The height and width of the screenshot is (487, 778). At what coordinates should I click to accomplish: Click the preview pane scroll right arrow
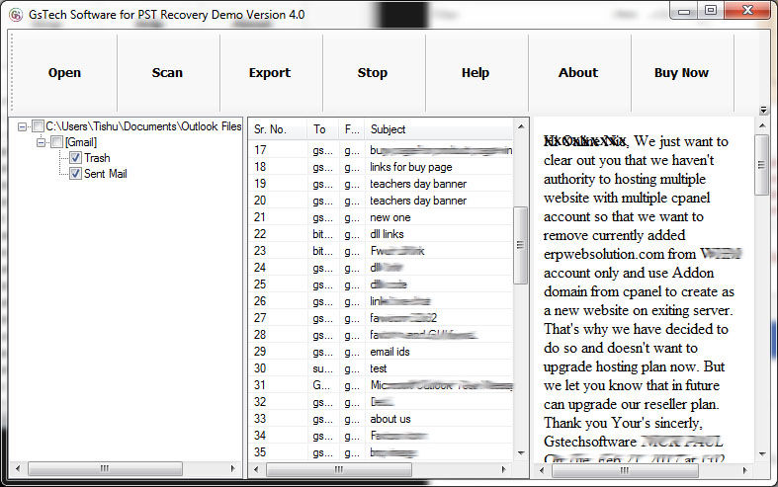744,470
